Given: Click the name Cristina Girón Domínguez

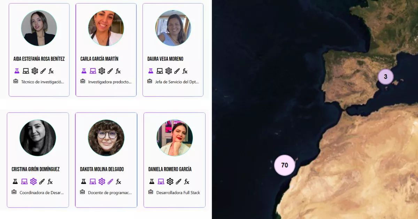Looking at the screenshot, I should 36,169.
